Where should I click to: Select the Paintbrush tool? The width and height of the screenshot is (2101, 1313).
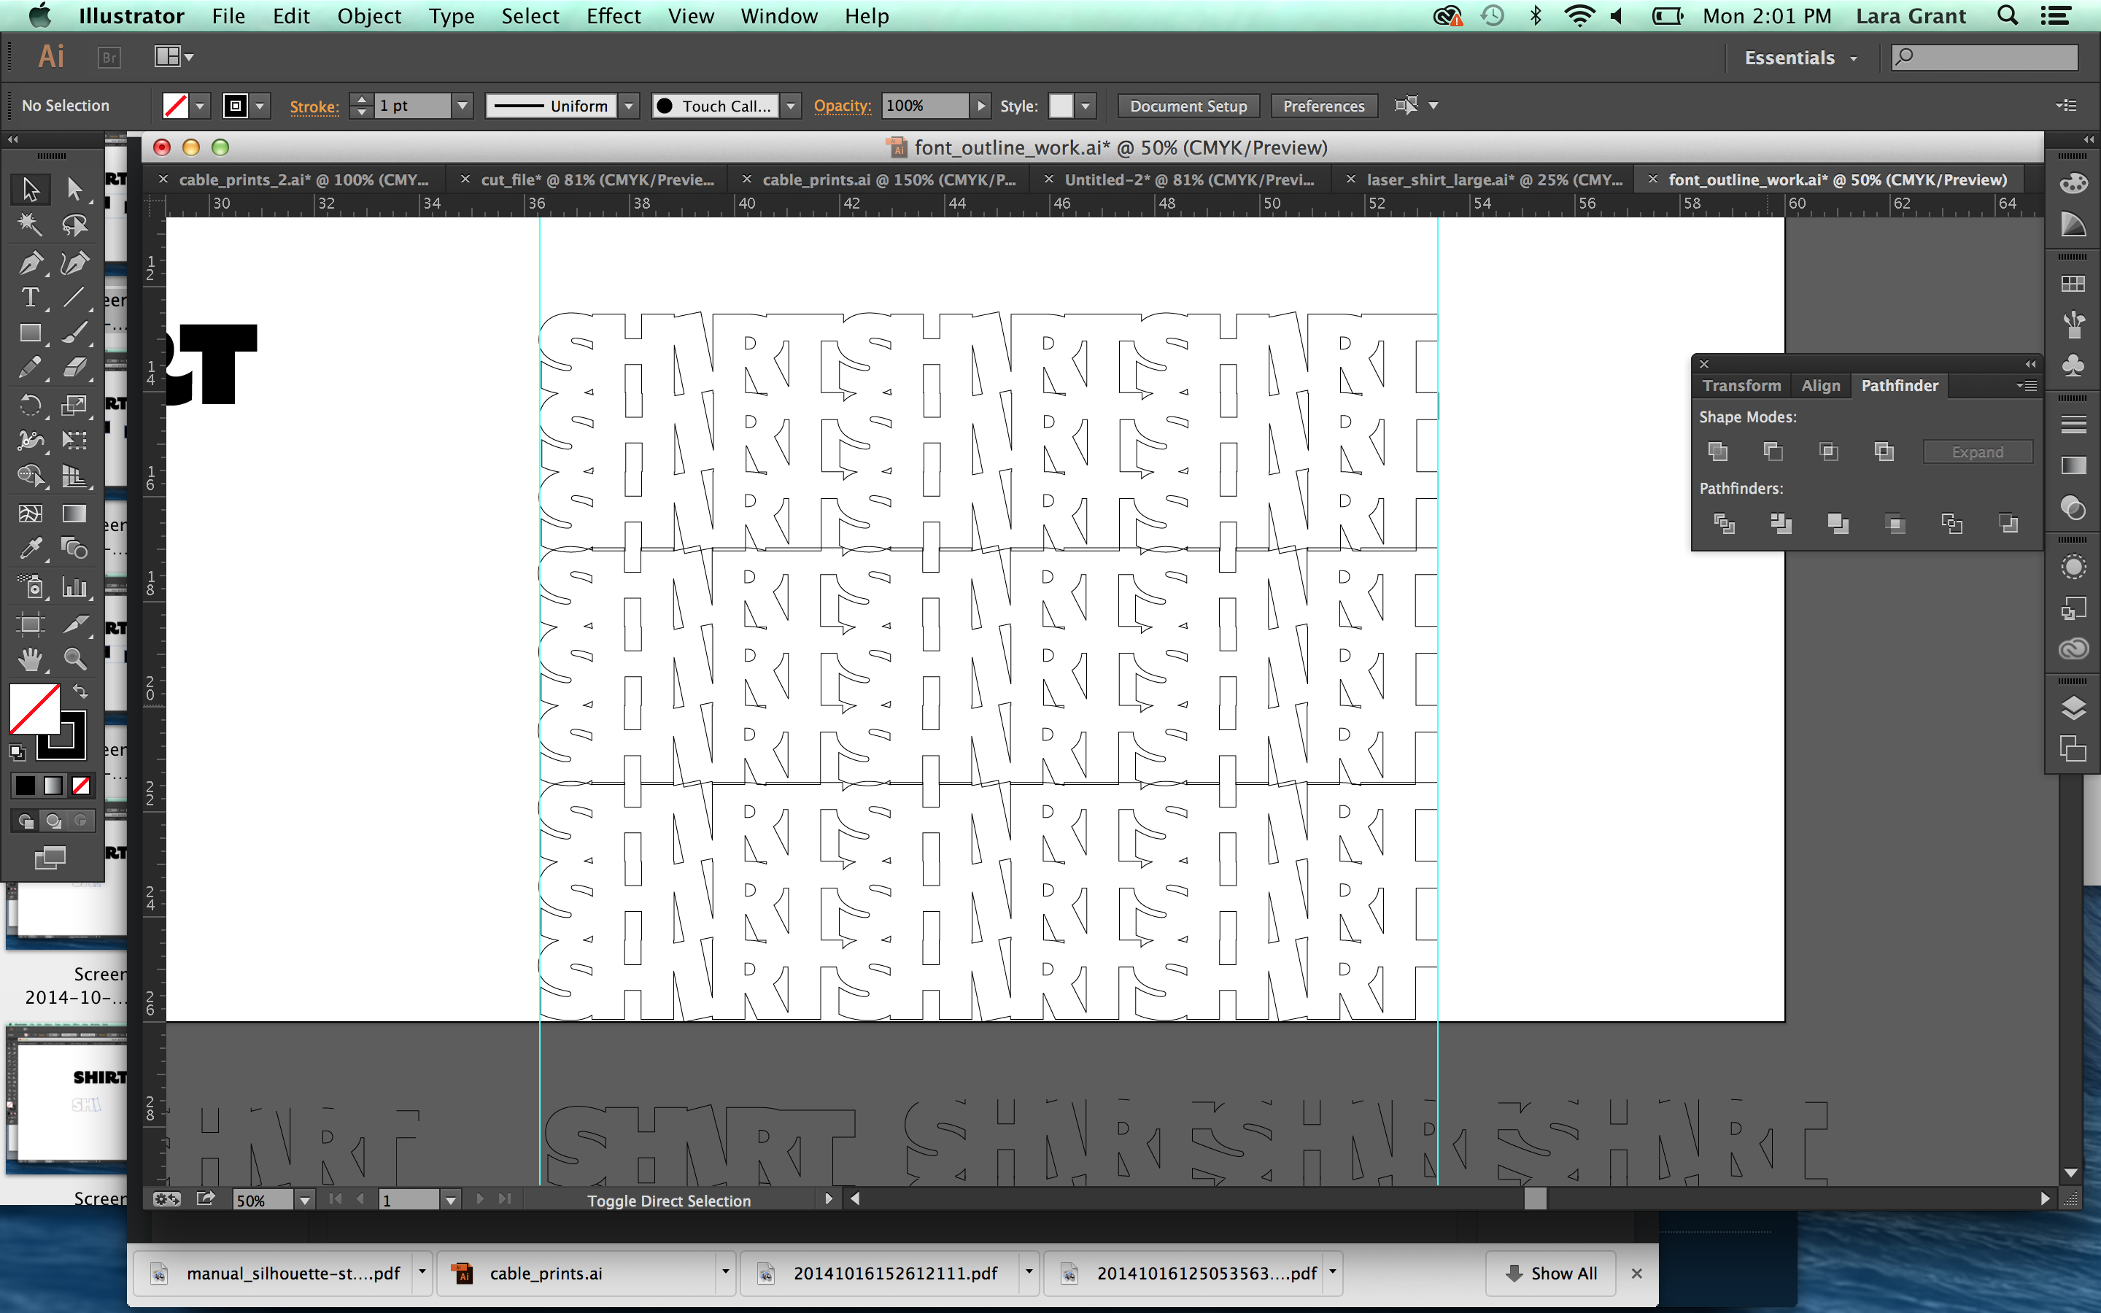coord(74,333)
